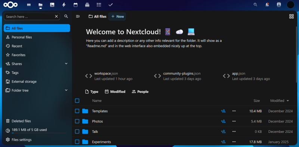Open External storage in the sidebar

click(37, 81)
